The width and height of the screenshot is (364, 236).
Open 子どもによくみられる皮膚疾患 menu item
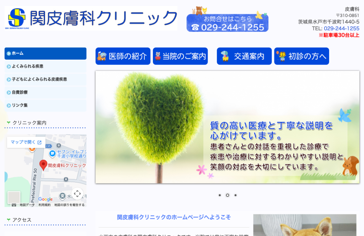point(45,79)
